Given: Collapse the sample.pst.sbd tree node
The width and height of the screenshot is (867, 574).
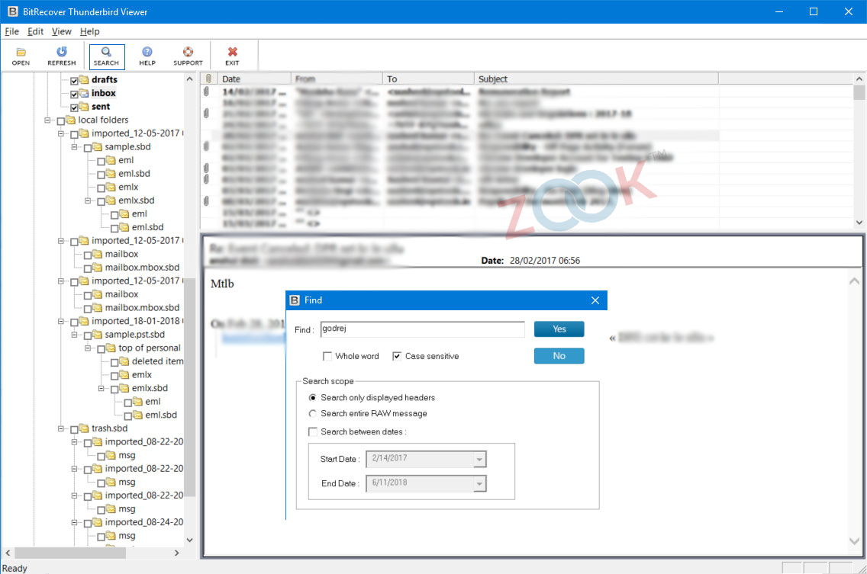Looking at the screenshot, I should 74,334.
